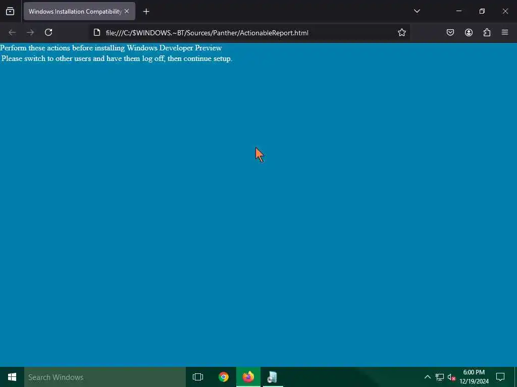Close the Firefox window
The image size is (517, 387).
(505, 11)
